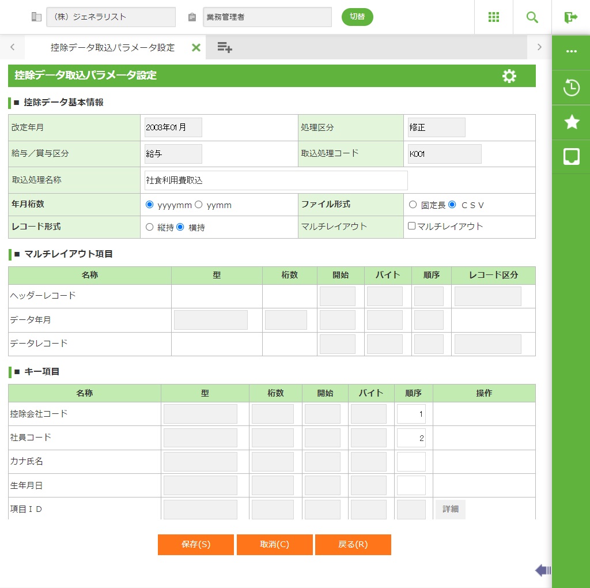Open the settings gear icon
Viewport: 590px width, 588px height.
point(509,76)
